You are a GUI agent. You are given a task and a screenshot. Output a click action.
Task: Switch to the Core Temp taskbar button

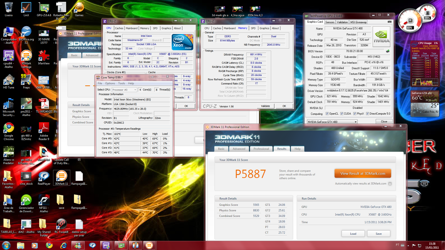tap(135, 245)
